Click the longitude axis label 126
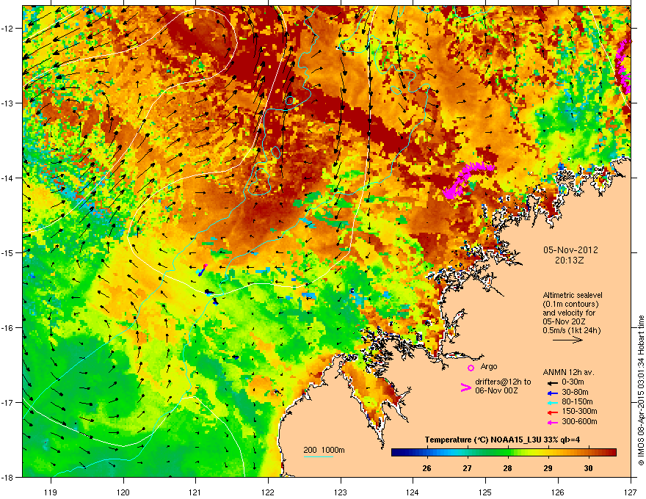 (x=558, y=492)
